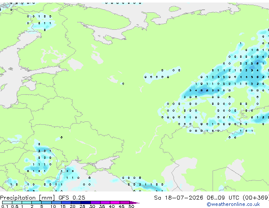Viewport: 269px width, 208px height.
Task: Click the '30' legend scale label
Action: (x=92, y=206)
